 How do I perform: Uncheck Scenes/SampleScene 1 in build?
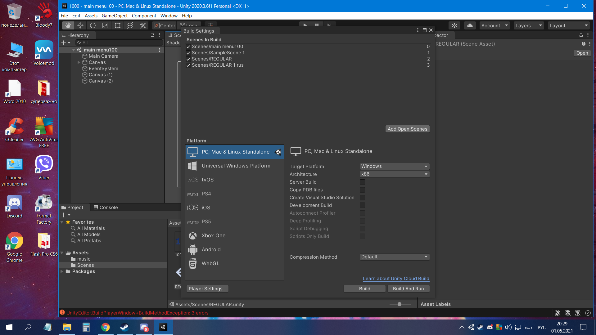tap(188, 53)
